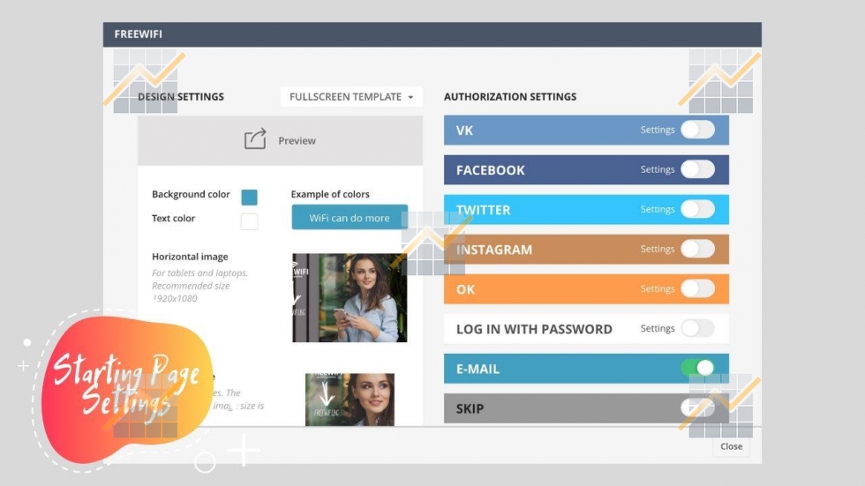Click the Text color label

(x=173, y=218)
